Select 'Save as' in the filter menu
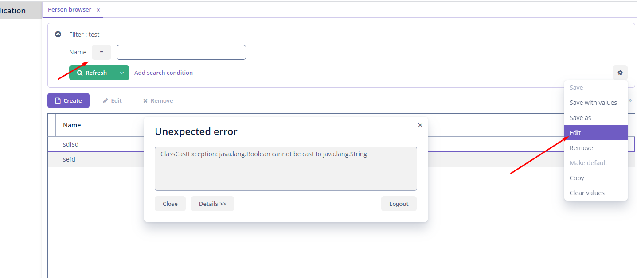This screenshot has width=637, height=278. 580,117
